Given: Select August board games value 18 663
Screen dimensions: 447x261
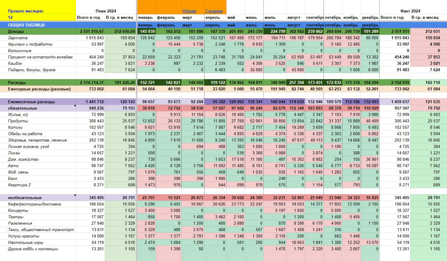Looking at the screenshot, I should pyautogui.click(x=297, y=243).
